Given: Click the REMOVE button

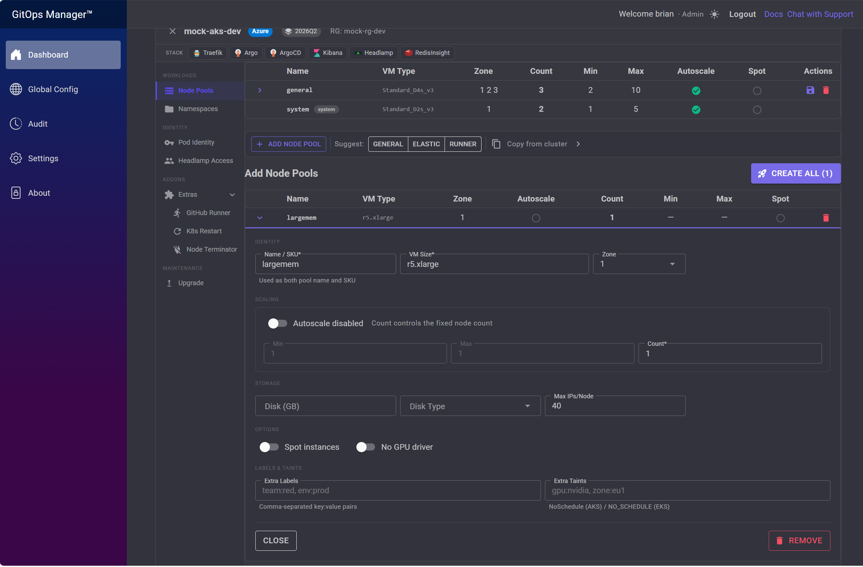Looking at the screenshot, I should pos(800,541).
